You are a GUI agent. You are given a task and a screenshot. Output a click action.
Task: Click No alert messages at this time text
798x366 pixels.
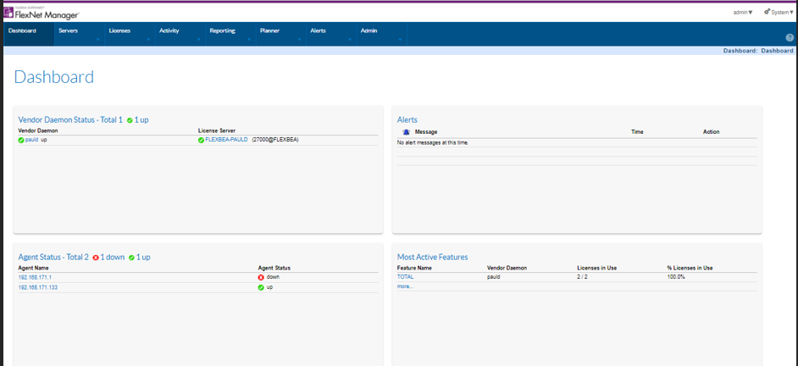coord(433,142)
